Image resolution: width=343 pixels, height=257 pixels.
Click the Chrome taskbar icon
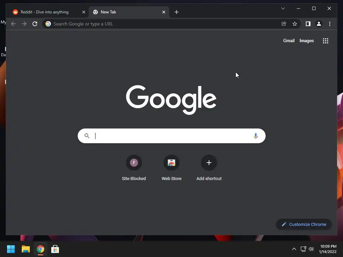[41, 249]
